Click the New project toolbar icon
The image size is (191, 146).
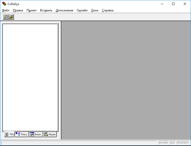point(5,17)
